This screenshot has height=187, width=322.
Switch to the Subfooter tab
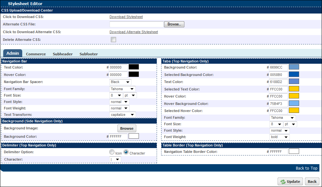(88, 54)
